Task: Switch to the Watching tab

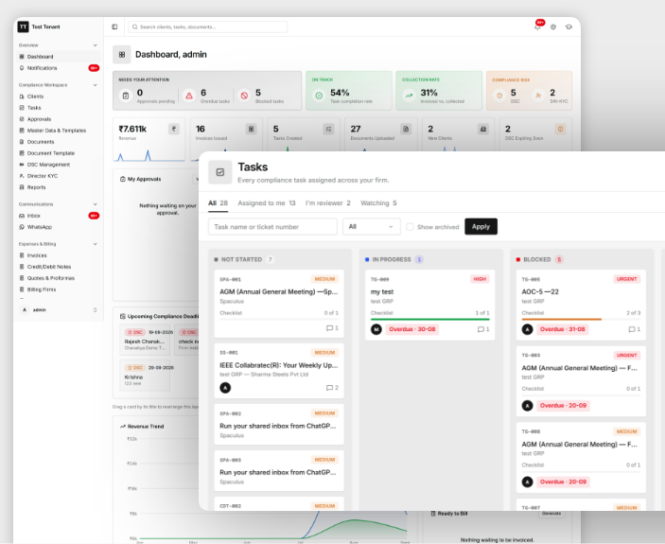Action: pos(378,203)
